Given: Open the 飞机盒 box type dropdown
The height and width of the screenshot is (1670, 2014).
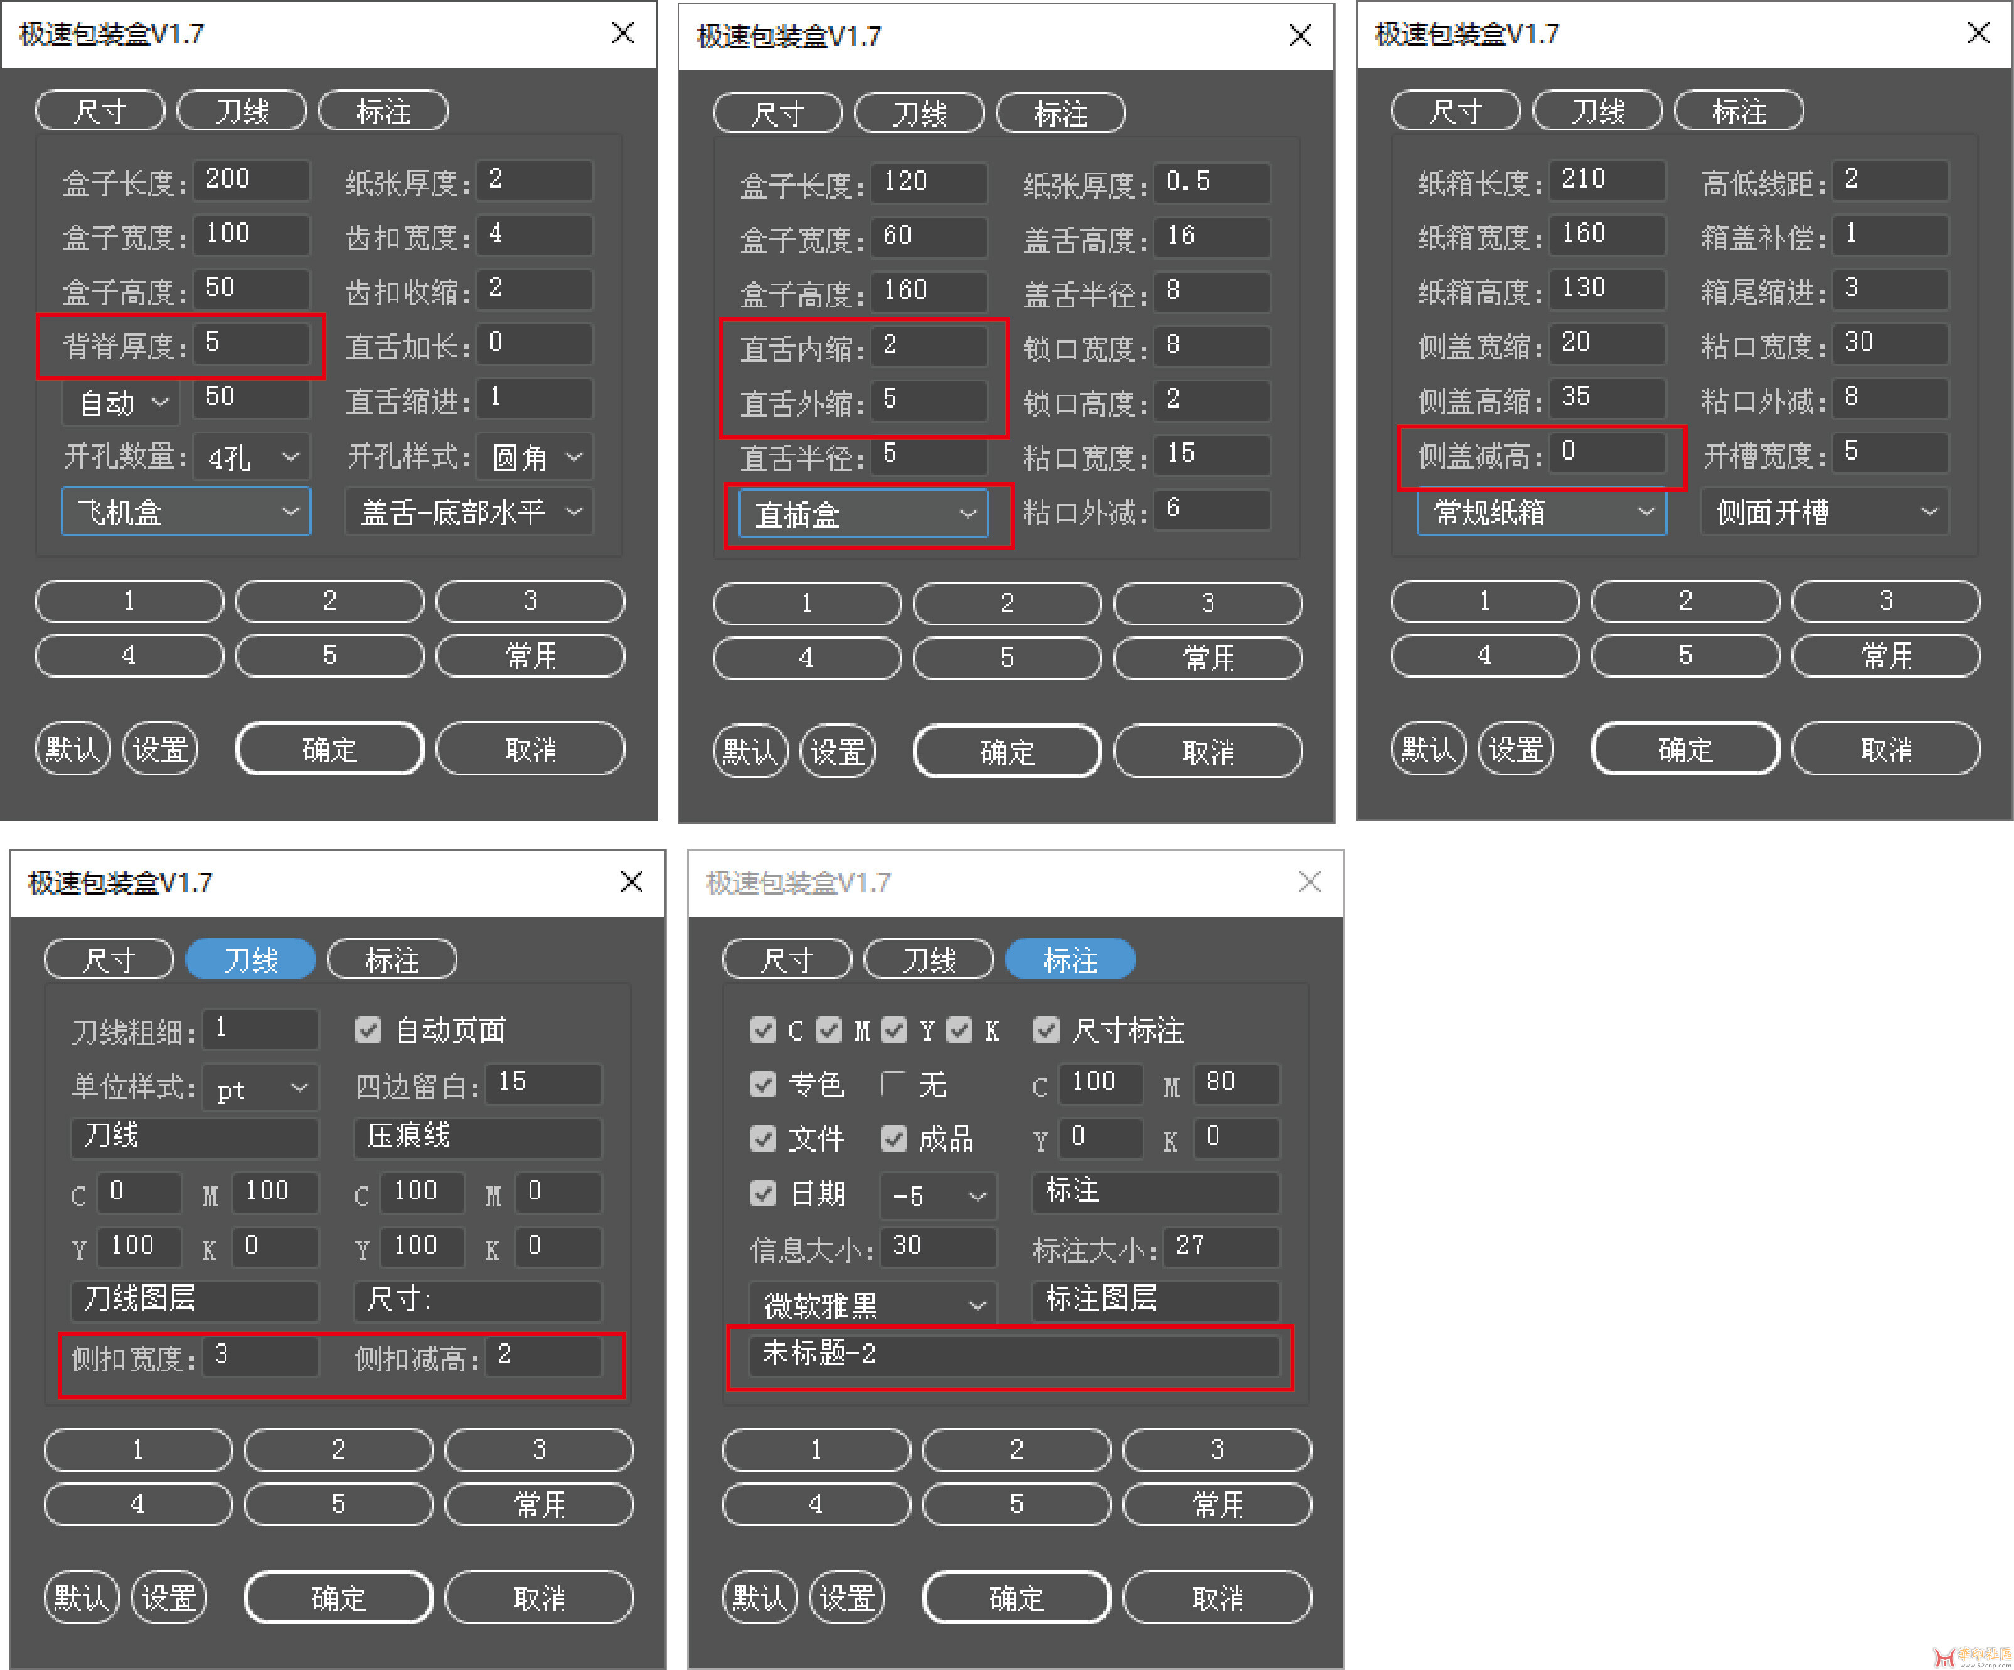Looking at the screenshot, I should (186, 511).
